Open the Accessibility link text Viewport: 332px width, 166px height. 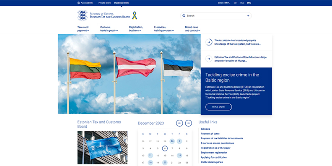[87, 3]
